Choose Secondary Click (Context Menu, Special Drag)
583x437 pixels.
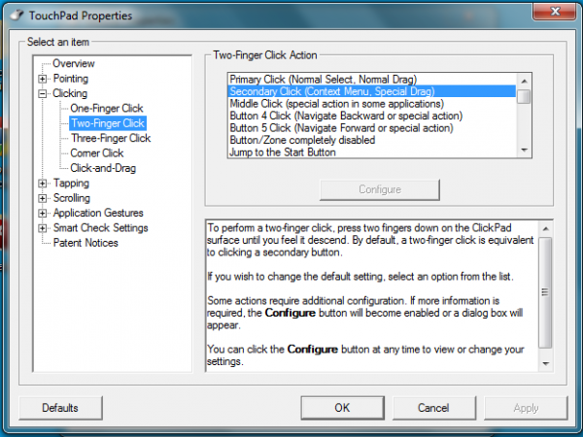[372, 91]
